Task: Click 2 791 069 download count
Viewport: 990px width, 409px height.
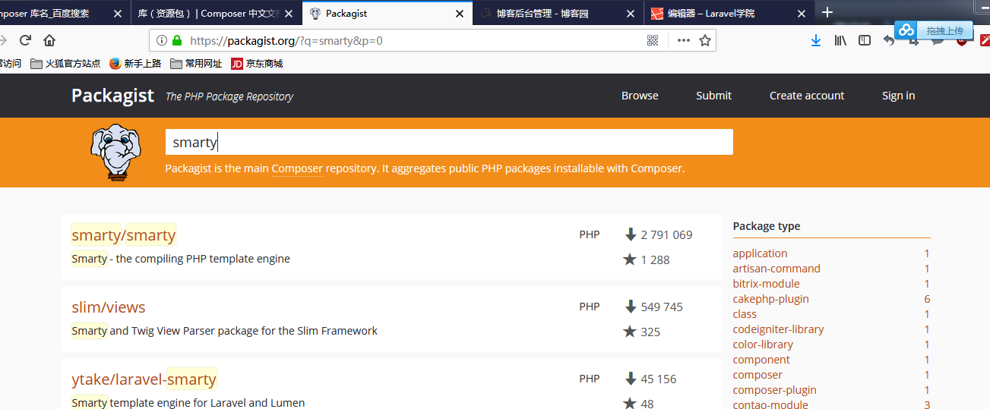Action: [666, 235]
